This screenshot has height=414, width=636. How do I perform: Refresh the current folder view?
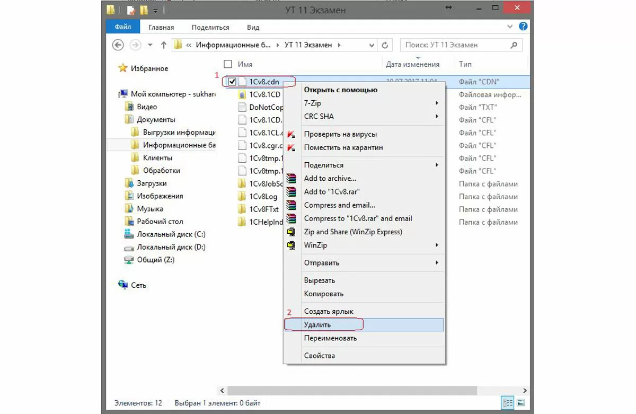pos(385,45)
